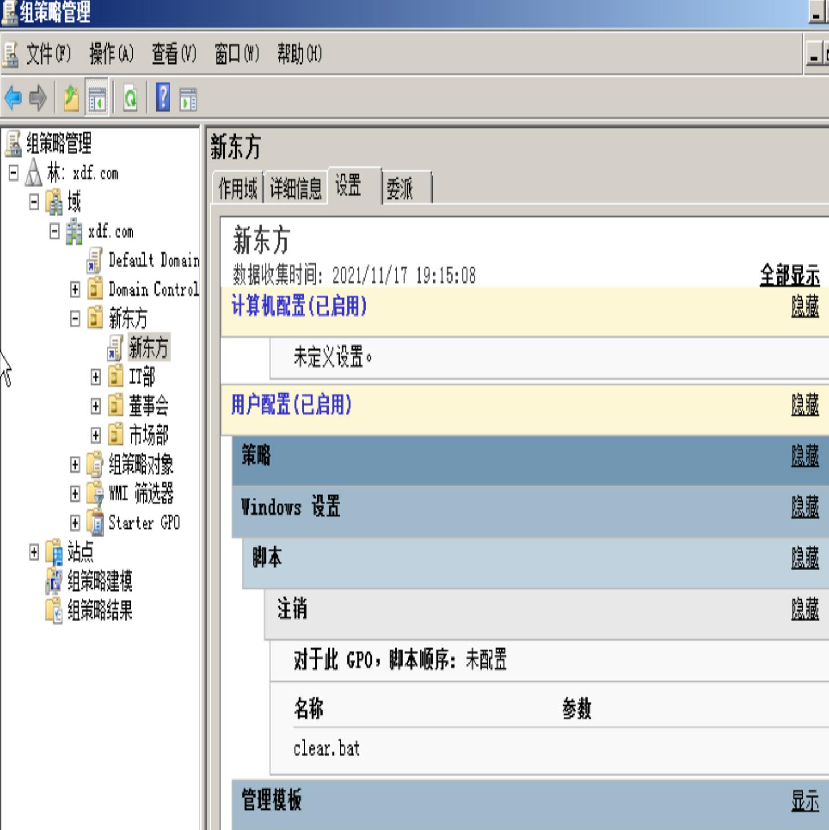Click the forest icon beside 林: xdf.com
The height and width of the screenshot is (830, 829).
click(34, 172)
